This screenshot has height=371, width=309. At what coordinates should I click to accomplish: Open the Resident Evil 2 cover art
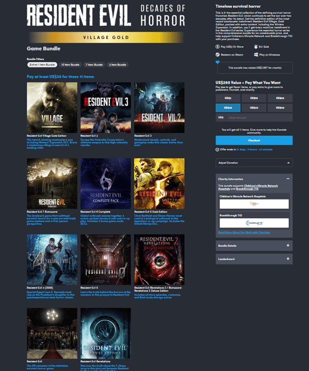159,108
